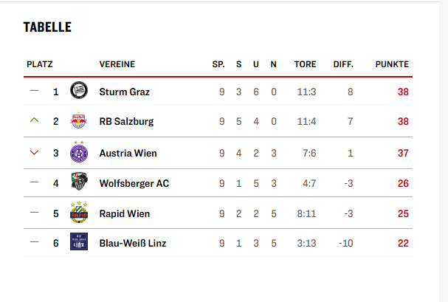Click the RB Salzburg Red Bull logo

click(x=79, y=120)
